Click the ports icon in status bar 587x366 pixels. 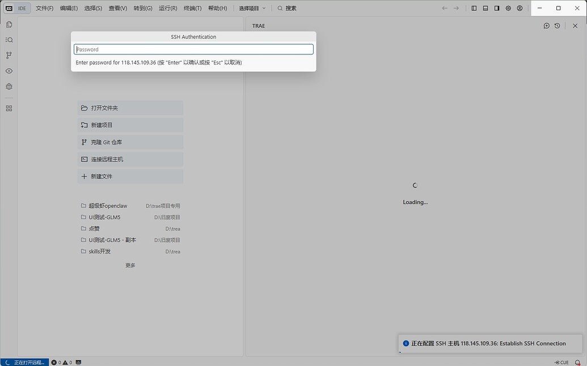[79, 362]
